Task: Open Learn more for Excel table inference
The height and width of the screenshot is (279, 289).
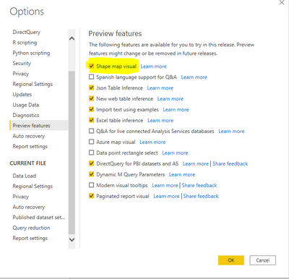Action: pos(160,121)
